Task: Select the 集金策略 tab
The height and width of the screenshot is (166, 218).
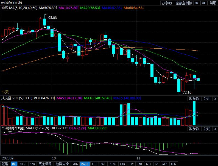Action: (x=45, y=164)
